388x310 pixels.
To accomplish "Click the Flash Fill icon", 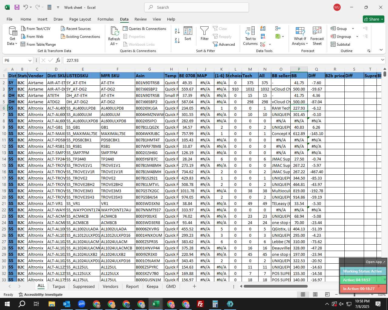I will point(263,28).
